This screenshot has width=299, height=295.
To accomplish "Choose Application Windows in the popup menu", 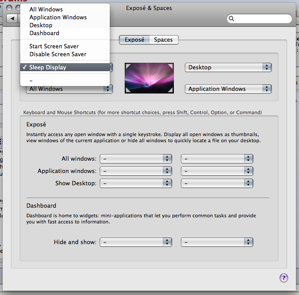I will (65, 18).
